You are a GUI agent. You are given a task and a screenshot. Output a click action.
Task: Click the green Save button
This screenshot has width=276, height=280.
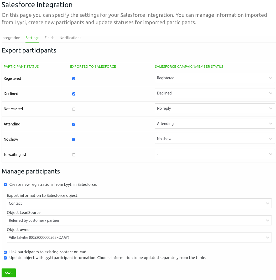(x=9, y=273)
